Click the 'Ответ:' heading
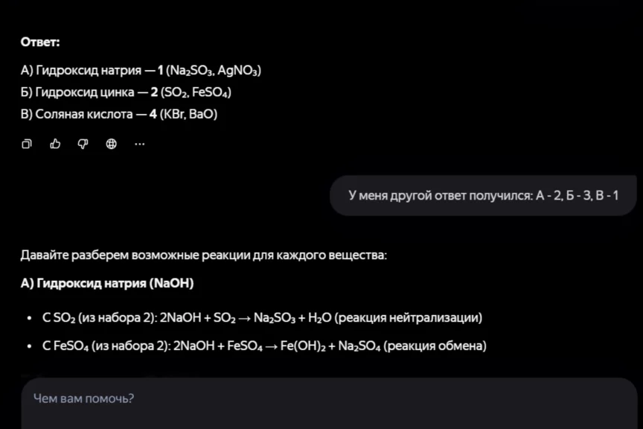643x429 pixels. (40, 42)
